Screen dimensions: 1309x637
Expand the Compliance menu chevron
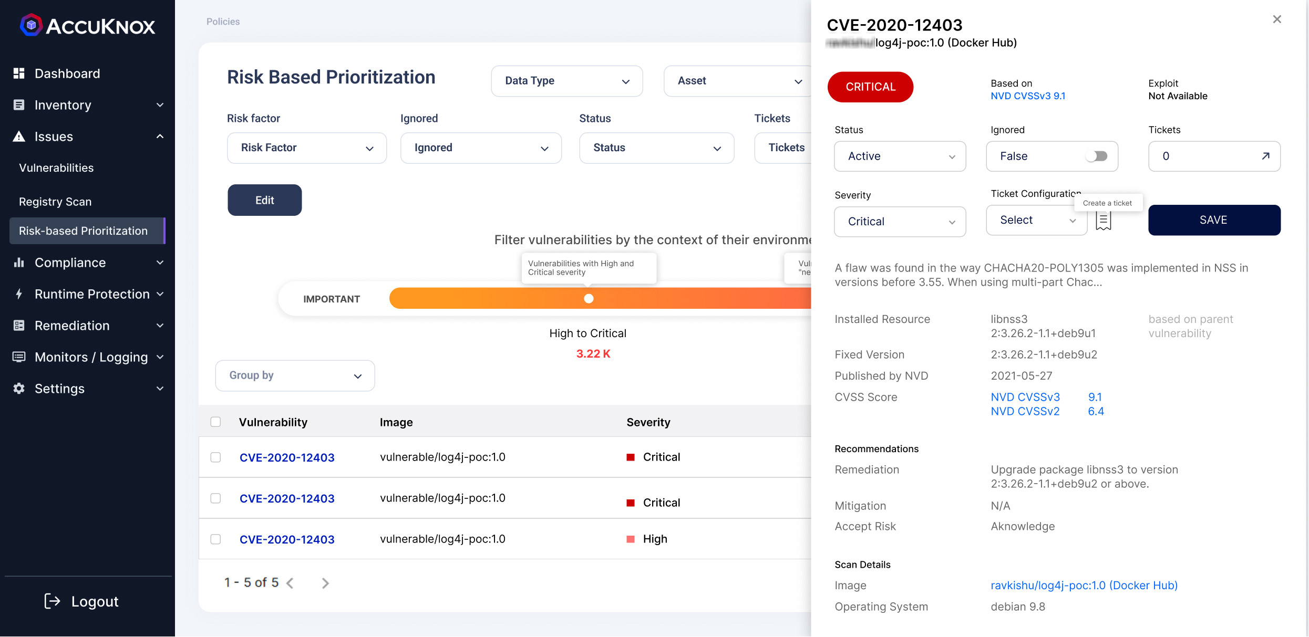pyautogui.click(x=160, y=263)
